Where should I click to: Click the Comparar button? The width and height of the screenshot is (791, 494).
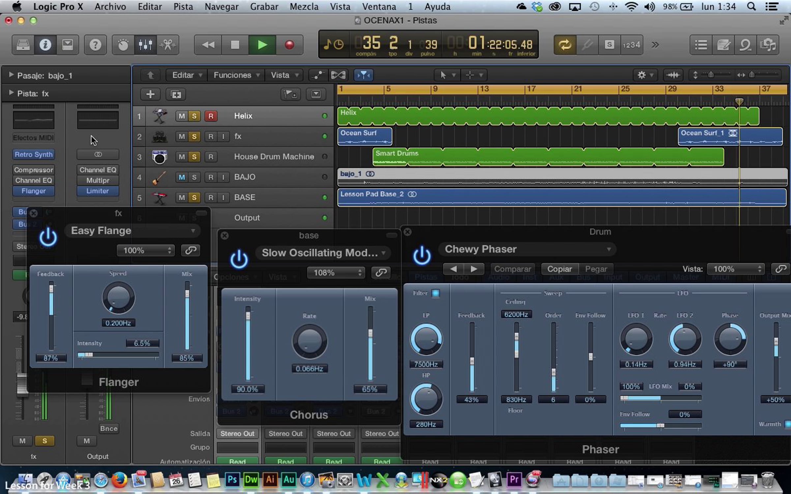513,269
